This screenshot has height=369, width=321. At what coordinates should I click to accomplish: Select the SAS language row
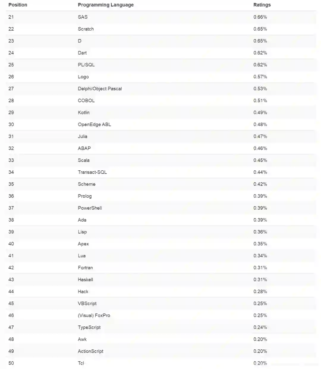pyautogui.click(x=83, y=17)
